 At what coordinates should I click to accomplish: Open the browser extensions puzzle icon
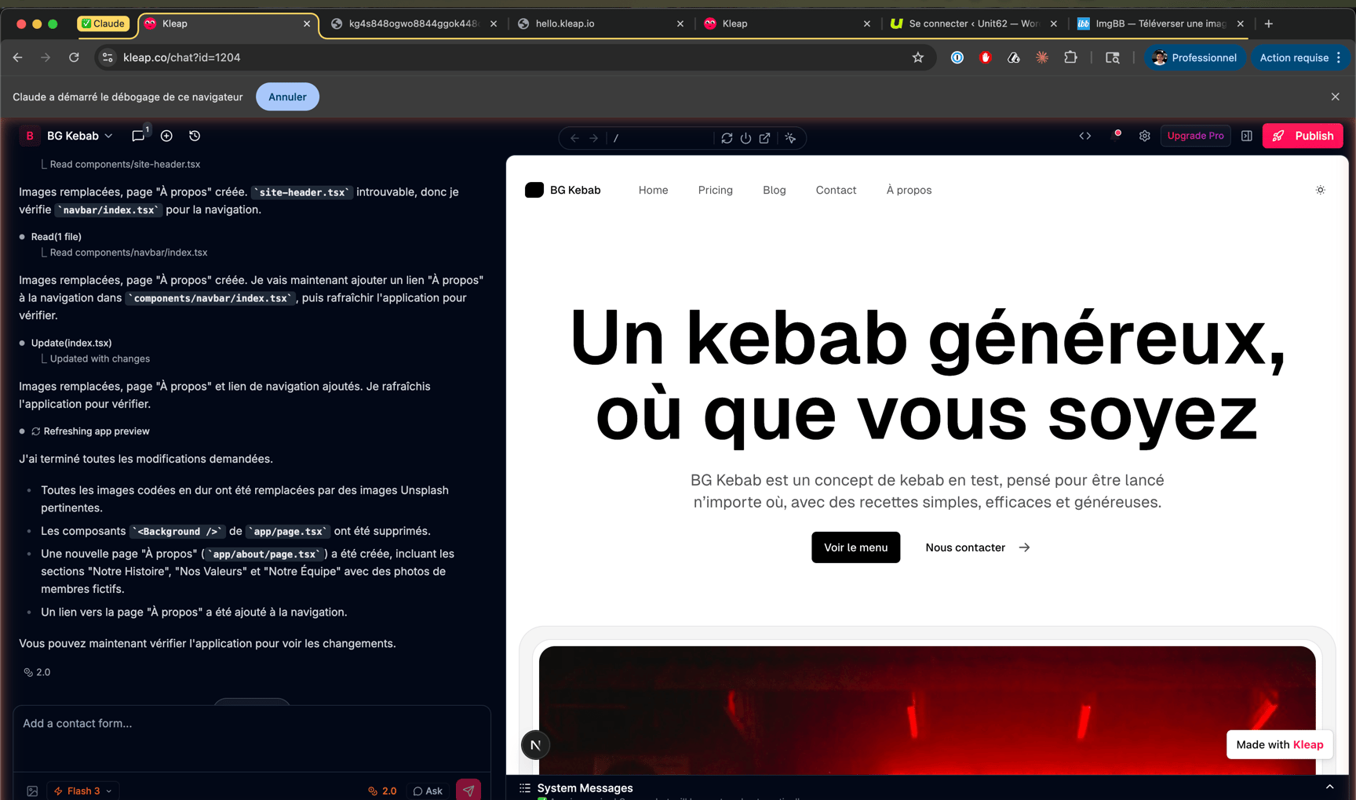(x=1070, y=57)
